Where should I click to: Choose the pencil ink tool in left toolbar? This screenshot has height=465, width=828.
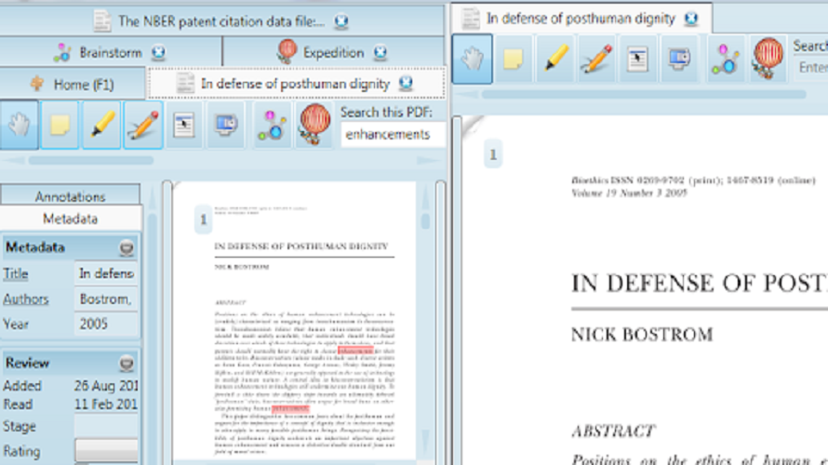coord(142,126)
